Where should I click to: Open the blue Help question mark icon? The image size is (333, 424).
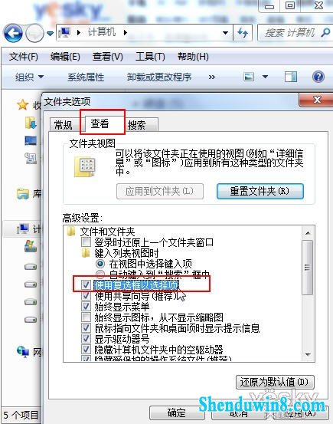click(318, 77)
